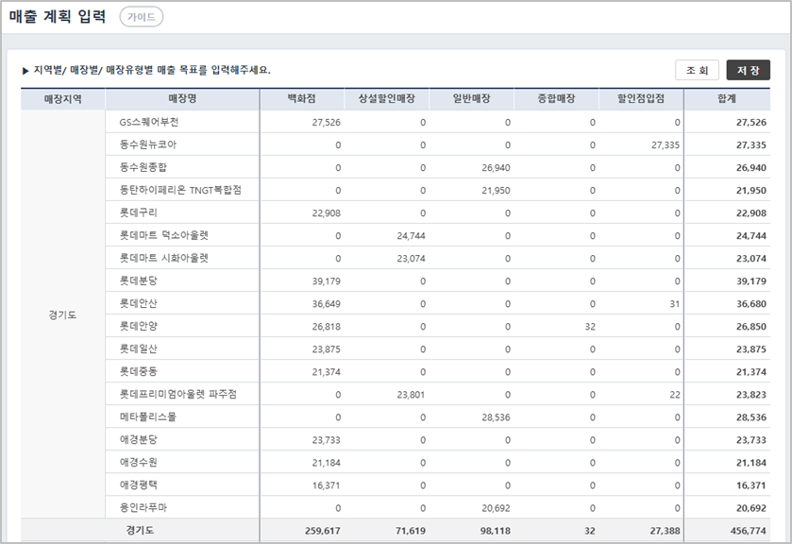Select the 롯데중동 store name
The width and height of the screenshot is (792, 544).
139,371
